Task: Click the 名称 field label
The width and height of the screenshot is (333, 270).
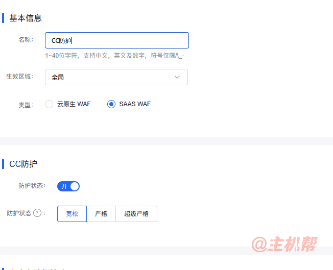Action: 26,40
